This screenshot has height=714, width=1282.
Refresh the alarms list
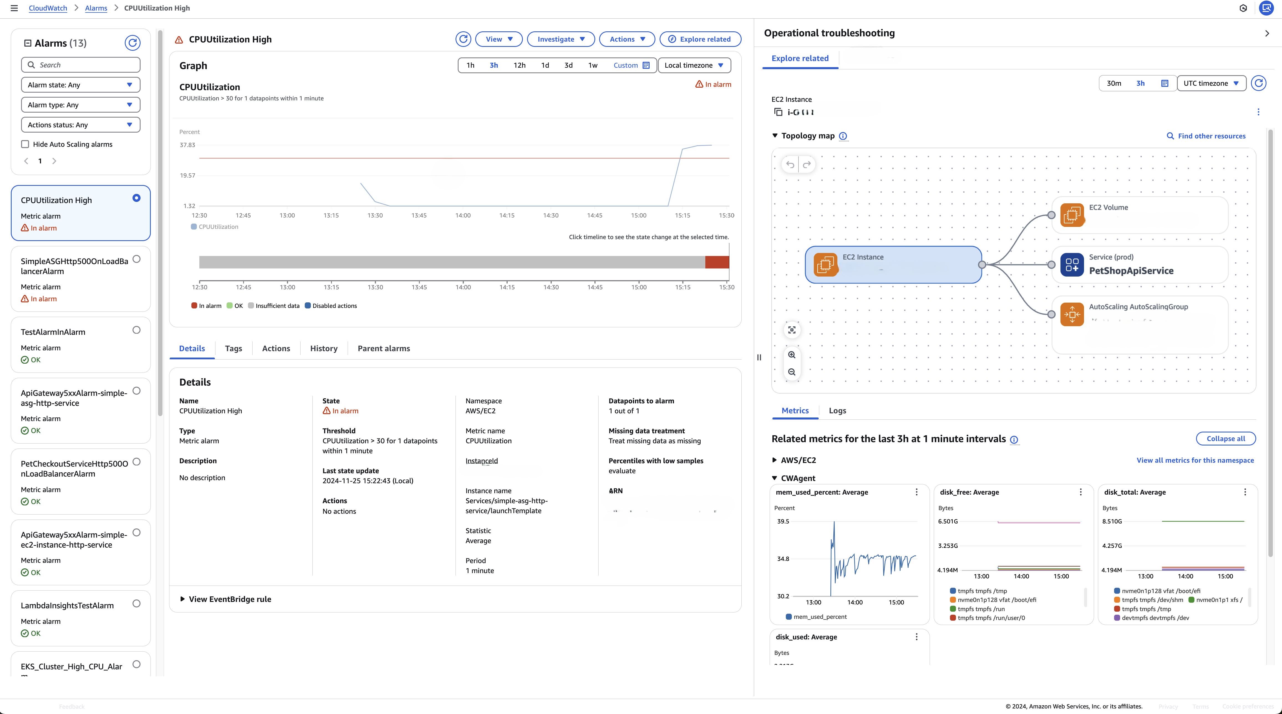pyautogui.click(x=132, y=43)
